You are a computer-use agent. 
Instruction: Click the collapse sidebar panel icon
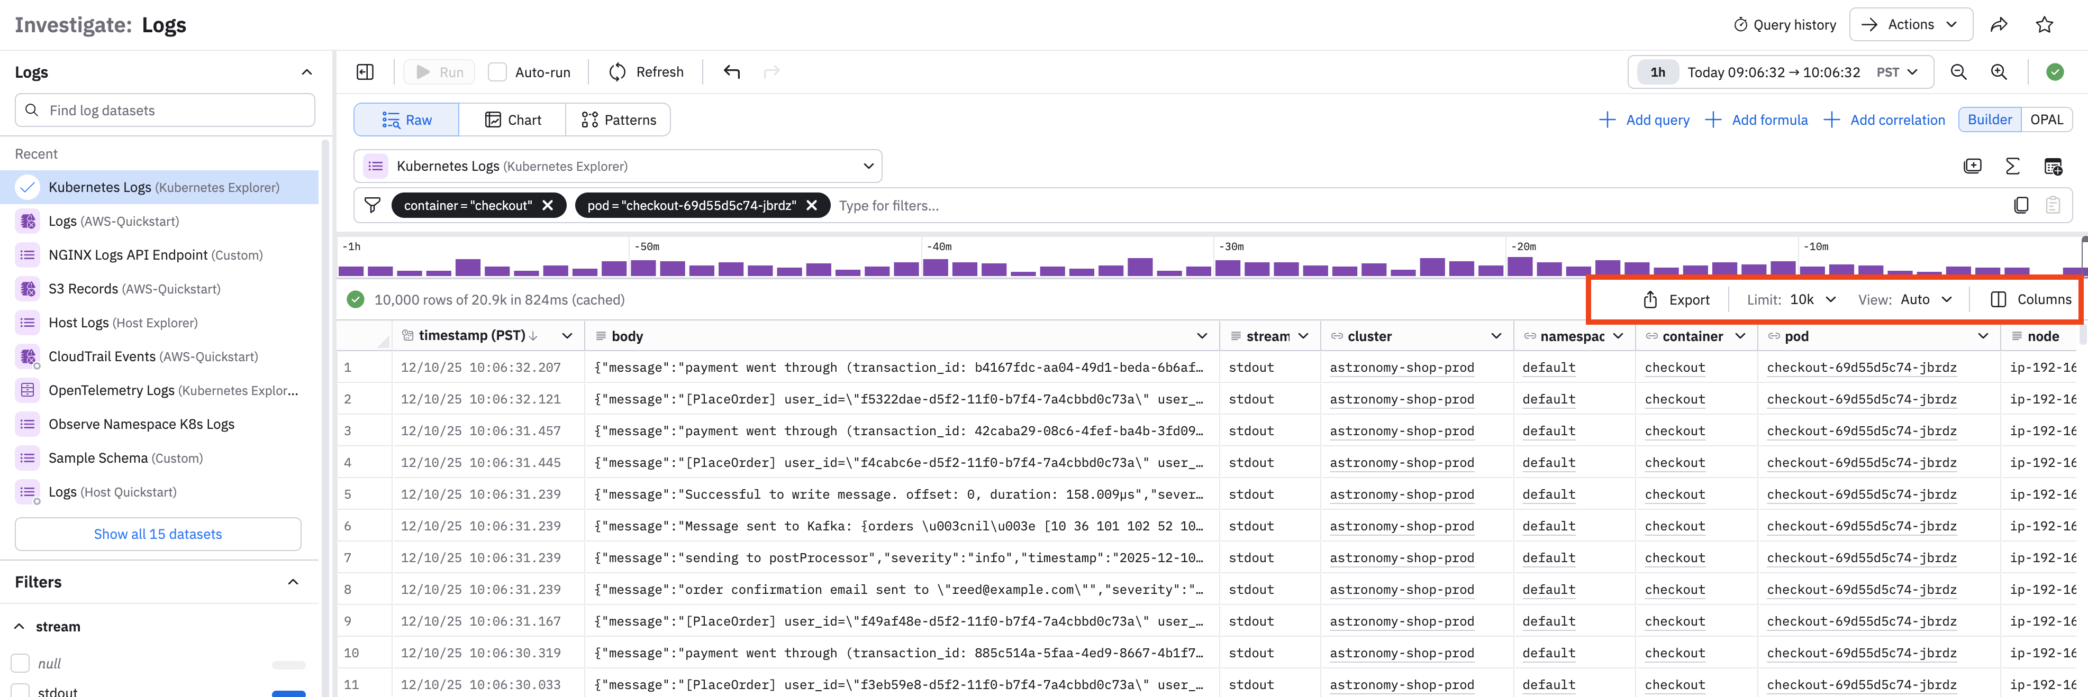[365, 72]
